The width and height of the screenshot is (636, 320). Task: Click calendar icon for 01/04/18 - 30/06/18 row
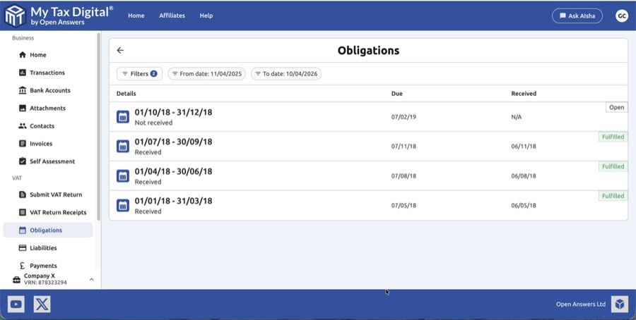click(123, 176)
